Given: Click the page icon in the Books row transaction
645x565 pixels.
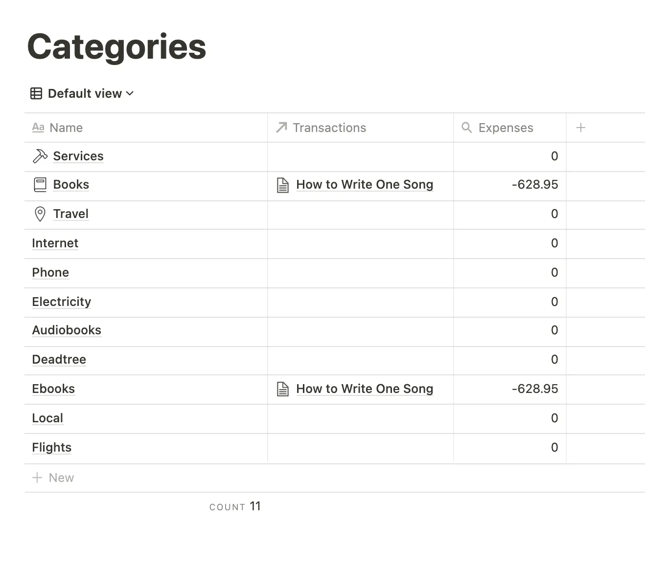Looking at the screenshot, I should click(283, 185).
